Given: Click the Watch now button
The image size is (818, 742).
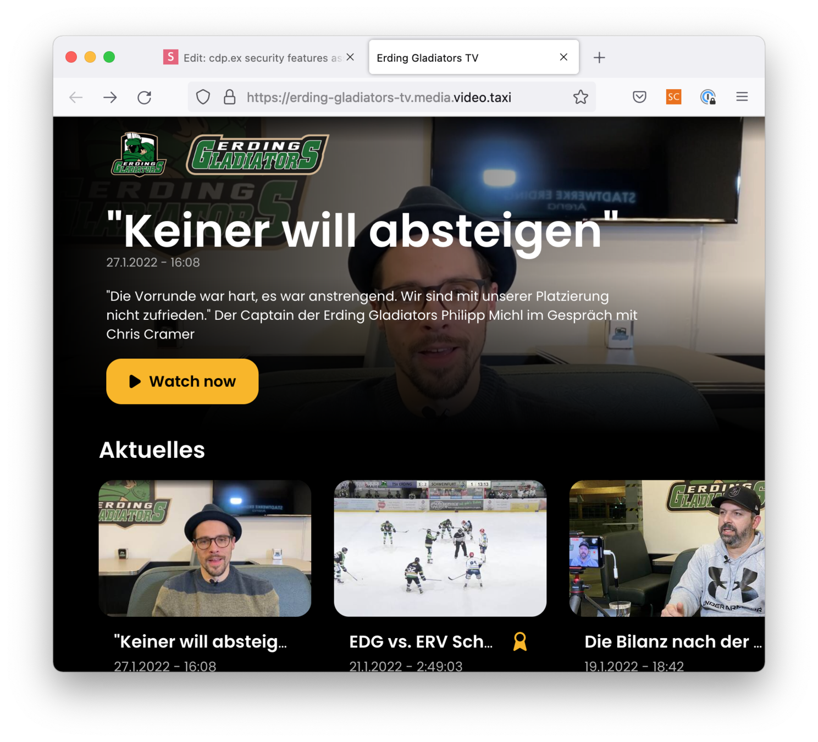Looking at the screenshot, I should click(x=182, y=381).
